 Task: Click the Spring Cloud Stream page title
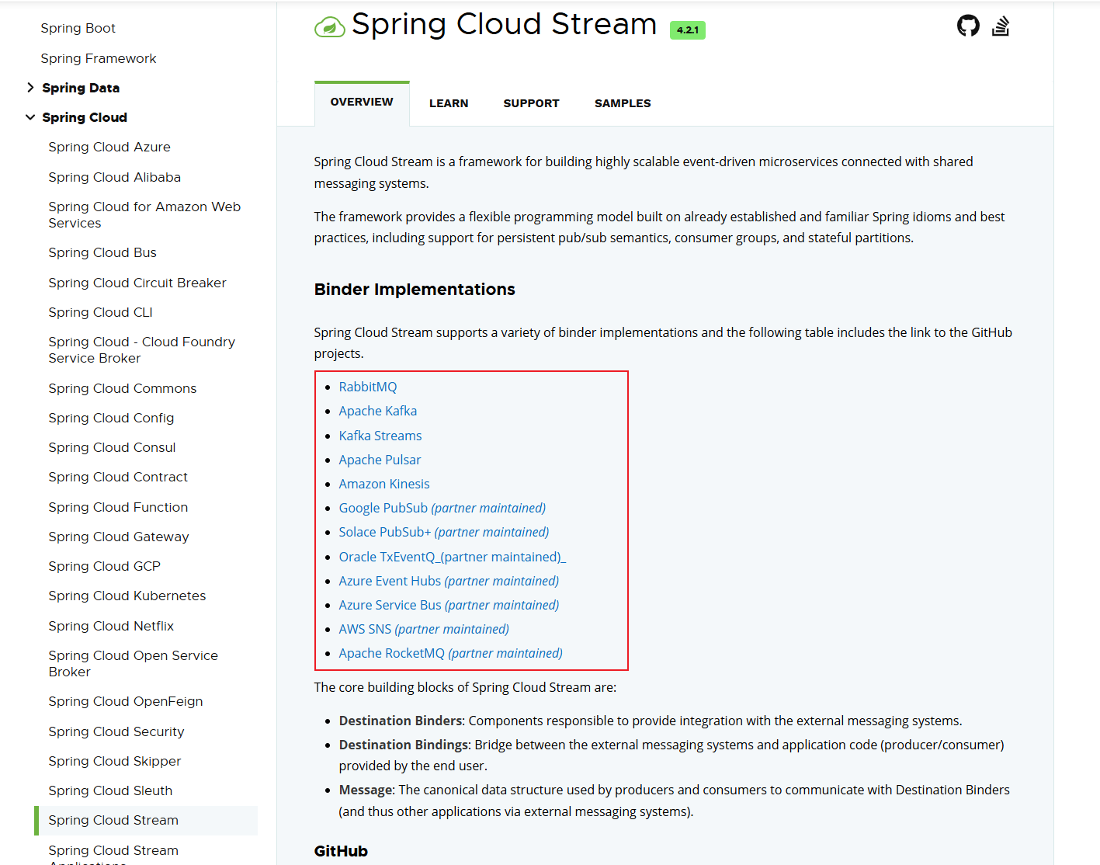(505, 24)
